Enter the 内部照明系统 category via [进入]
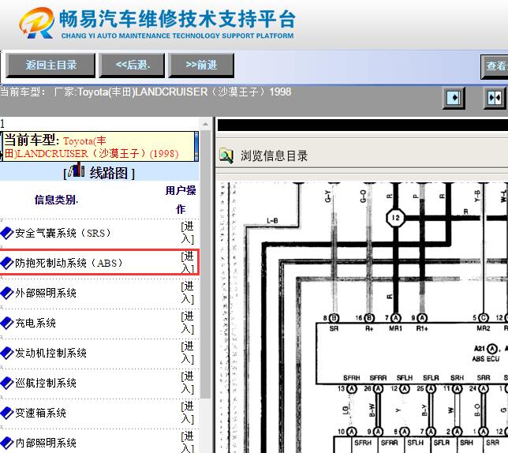508x453 pixels. point(188,441)
